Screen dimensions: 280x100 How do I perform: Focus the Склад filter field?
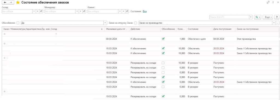pos(17,11)
